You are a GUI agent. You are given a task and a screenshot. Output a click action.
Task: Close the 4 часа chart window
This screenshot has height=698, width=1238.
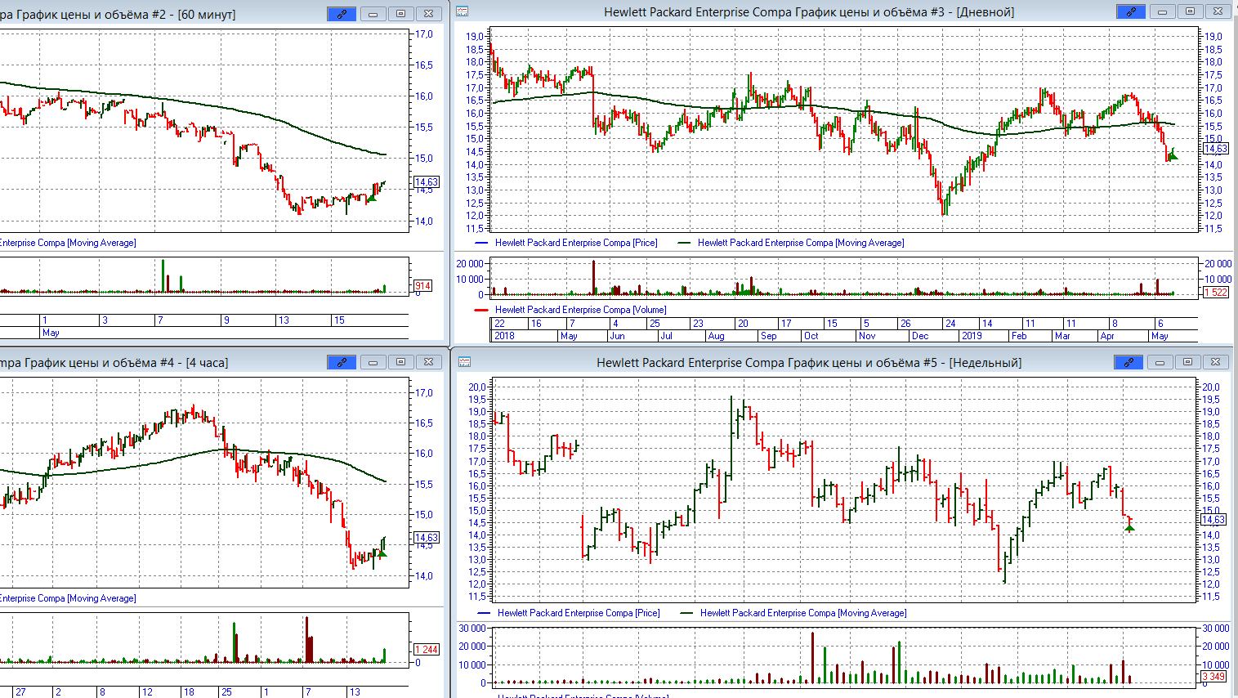click(428, 362)
